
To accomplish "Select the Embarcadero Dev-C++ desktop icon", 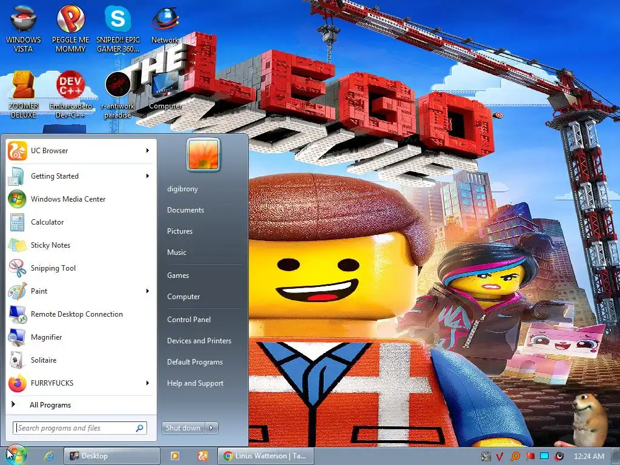I will pyautogui.click(x=70, y=94).
